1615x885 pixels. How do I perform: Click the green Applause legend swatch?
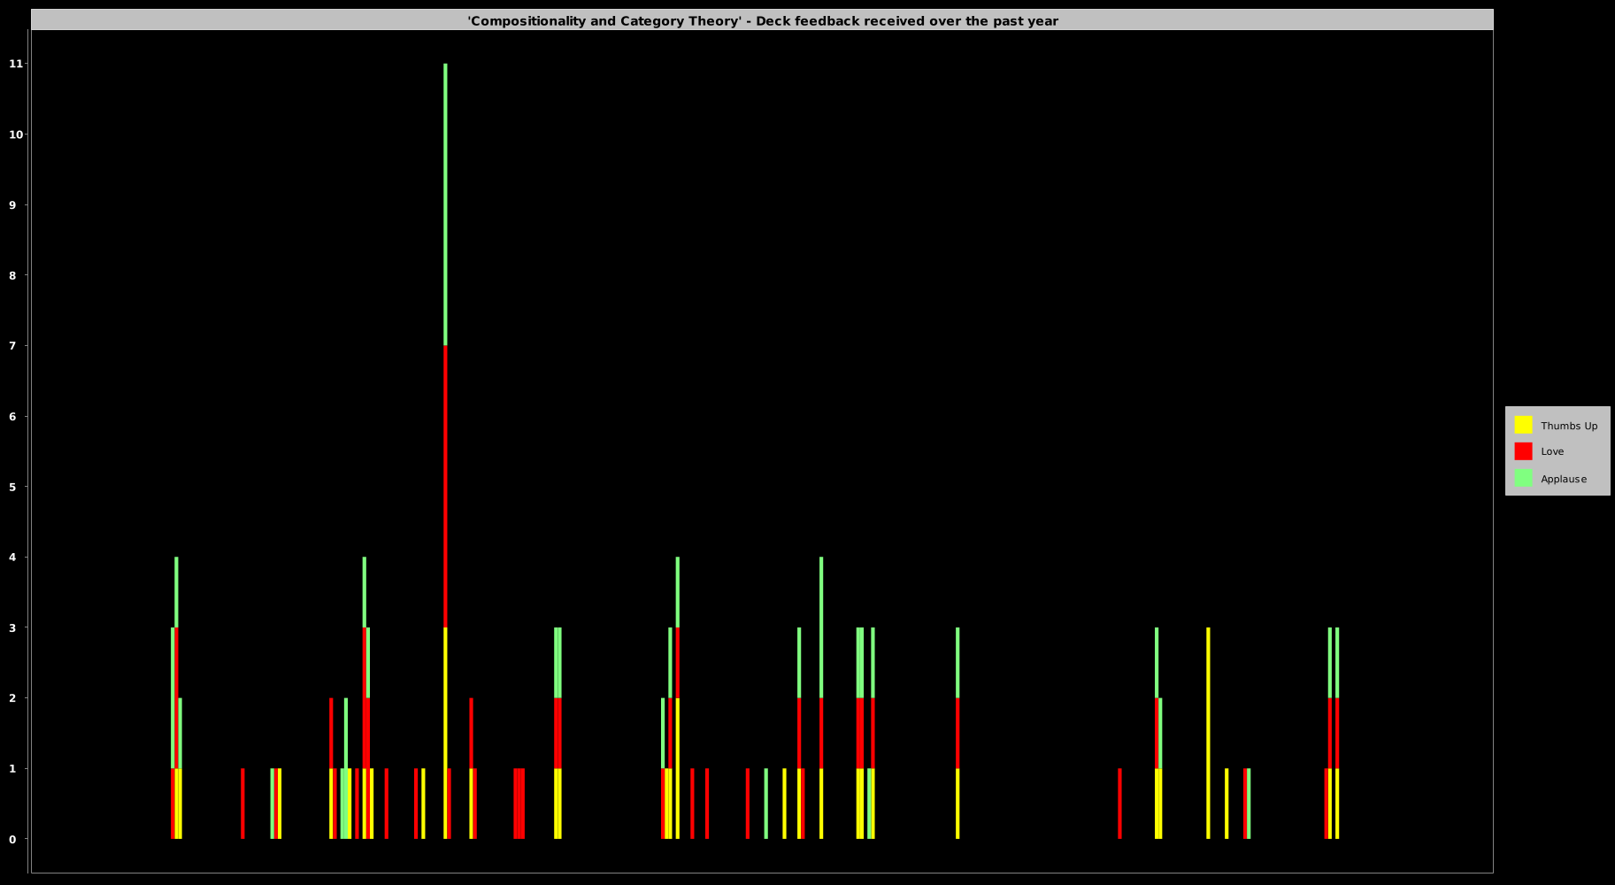point(1523,478)
